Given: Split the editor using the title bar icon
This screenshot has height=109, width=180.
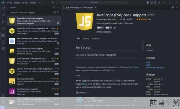Looking at the screenshot, I should (173, 7).
